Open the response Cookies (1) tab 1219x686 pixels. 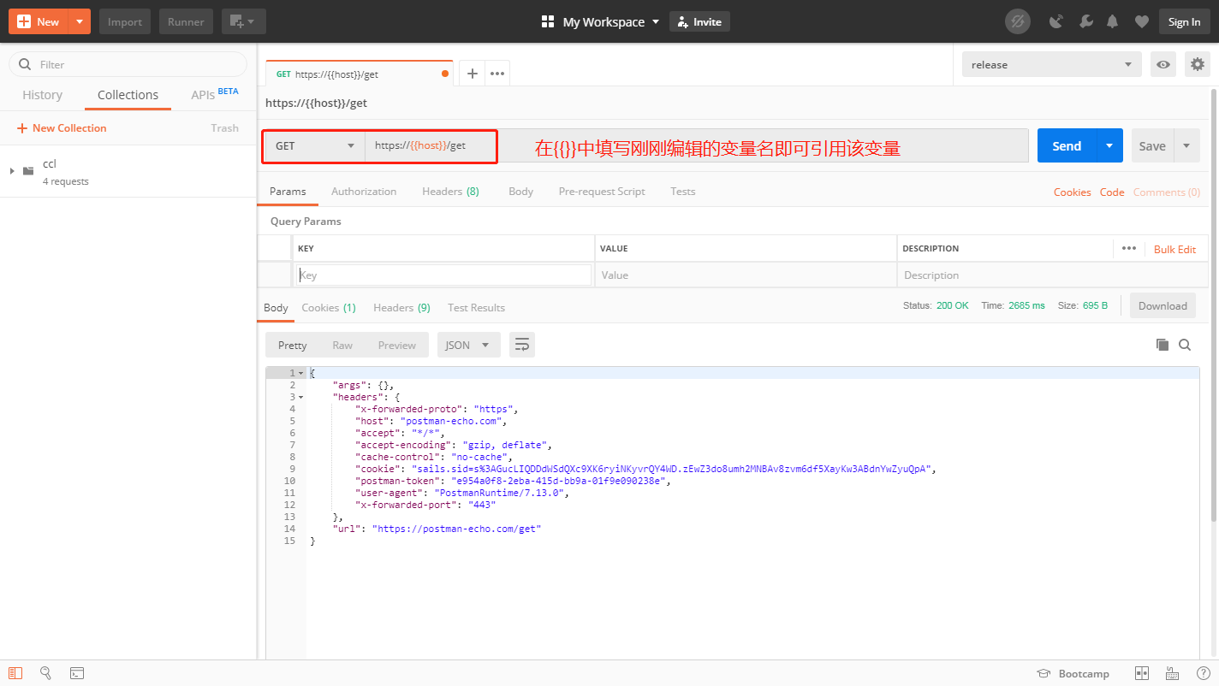(329, 308)
